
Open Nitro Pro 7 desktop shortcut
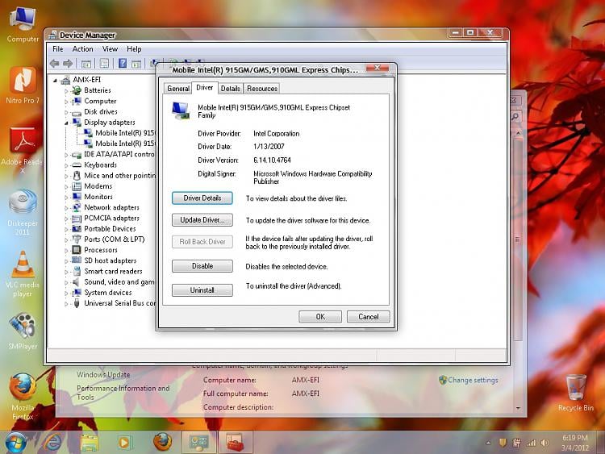[23, 85]
